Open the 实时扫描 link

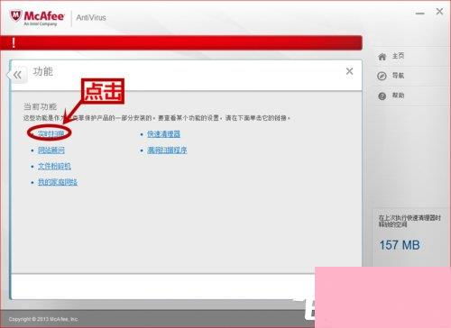pyautogui.click(x=51, y=133)
